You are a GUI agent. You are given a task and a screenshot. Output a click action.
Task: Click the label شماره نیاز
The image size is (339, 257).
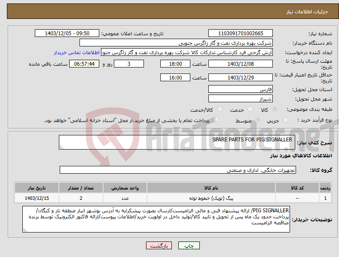(x=320, y=34)
